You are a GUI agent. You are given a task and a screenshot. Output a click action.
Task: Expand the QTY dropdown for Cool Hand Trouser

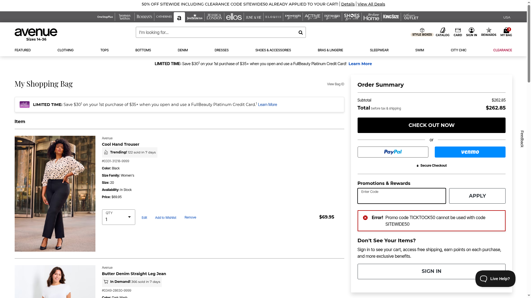[x=118, y=217]
